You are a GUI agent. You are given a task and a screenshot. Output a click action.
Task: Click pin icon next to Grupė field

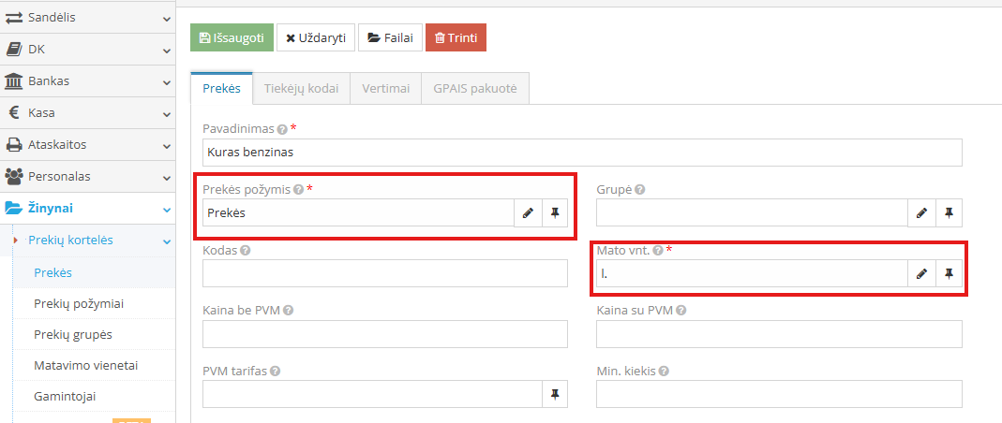(x=949, y=213)
